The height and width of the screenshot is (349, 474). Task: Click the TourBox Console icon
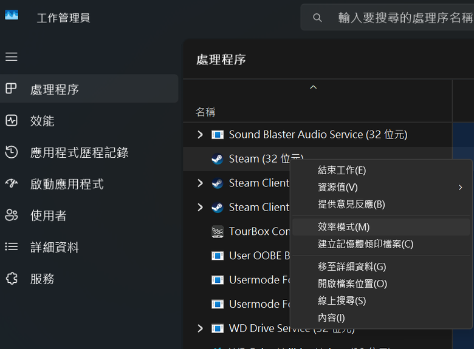coord(218,232)
